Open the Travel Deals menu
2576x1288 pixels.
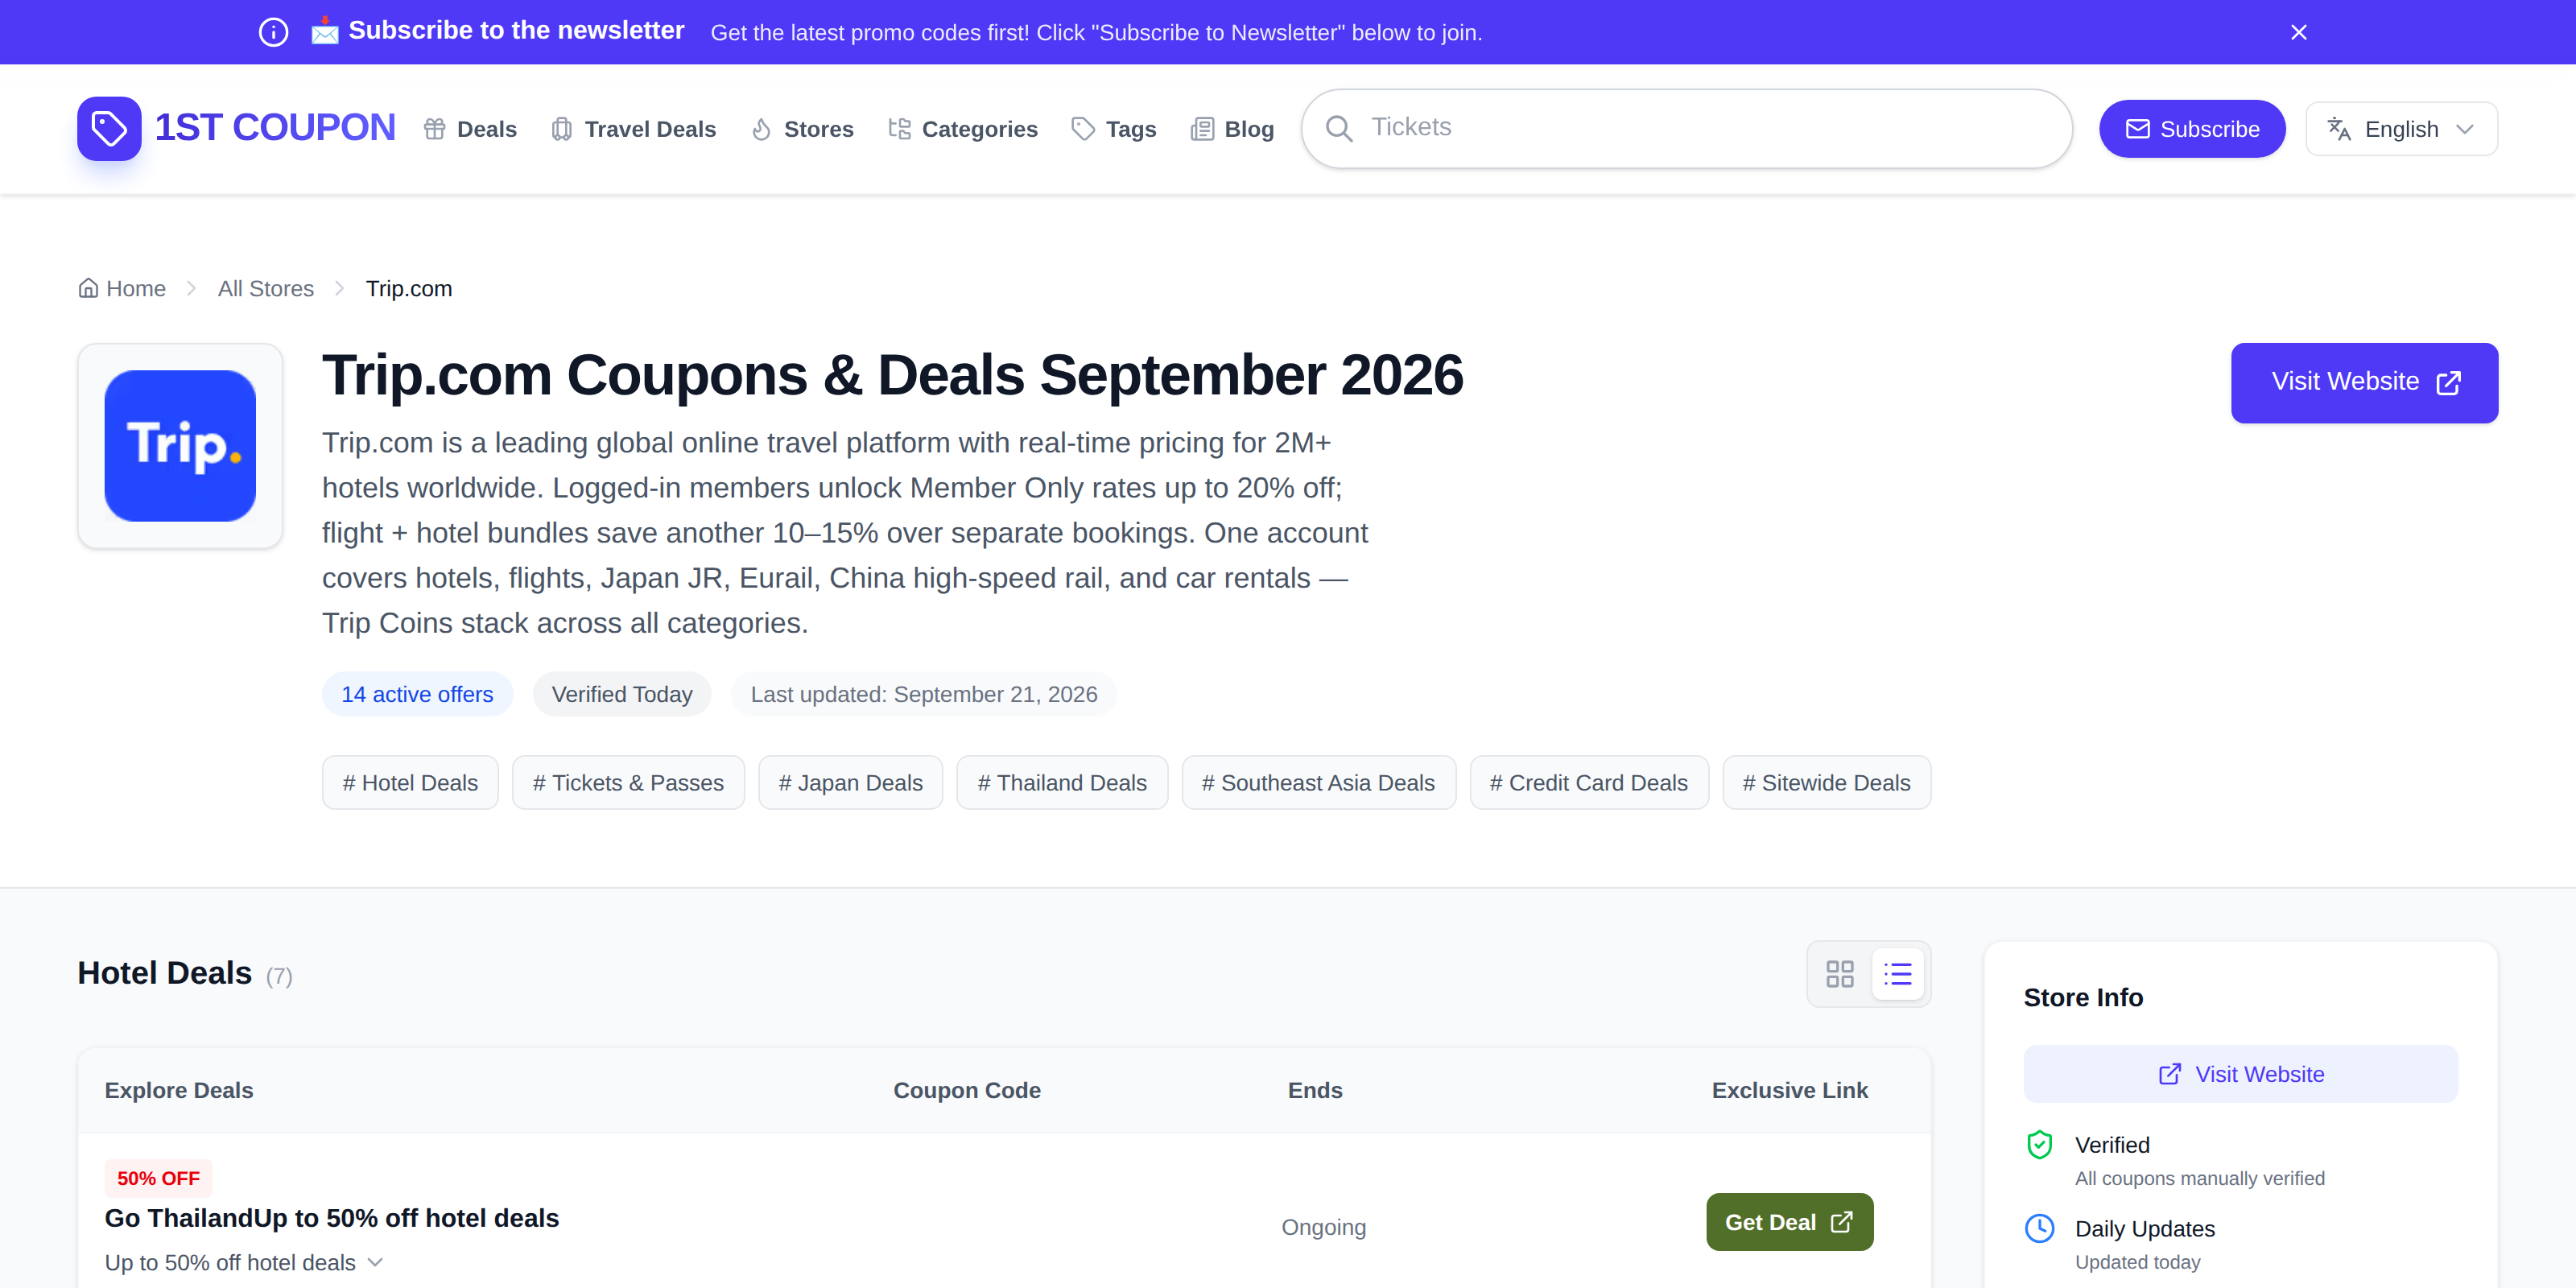[634, 129]
